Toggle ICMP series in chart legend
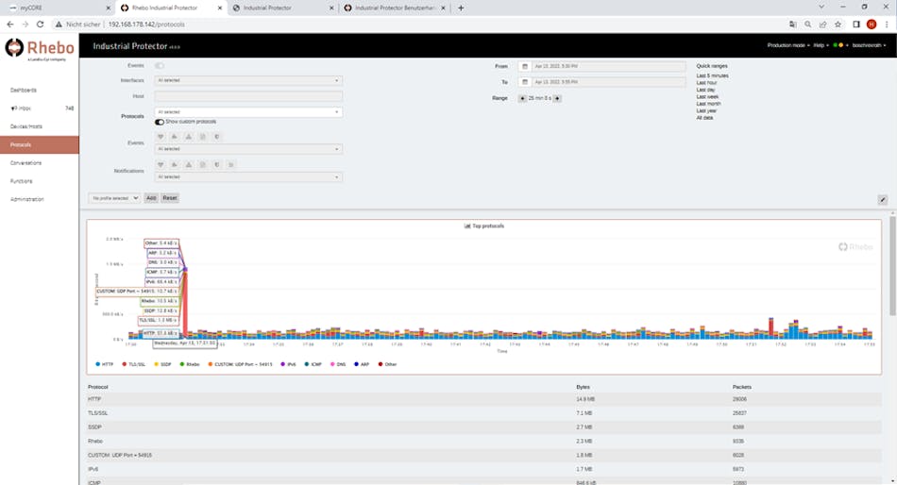The image size is (897, 485). [313, 364]
